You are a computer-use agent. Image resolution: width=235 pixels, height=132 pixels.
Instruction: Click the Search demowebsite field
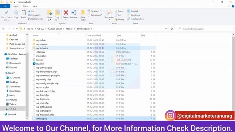tap(205, 29)
